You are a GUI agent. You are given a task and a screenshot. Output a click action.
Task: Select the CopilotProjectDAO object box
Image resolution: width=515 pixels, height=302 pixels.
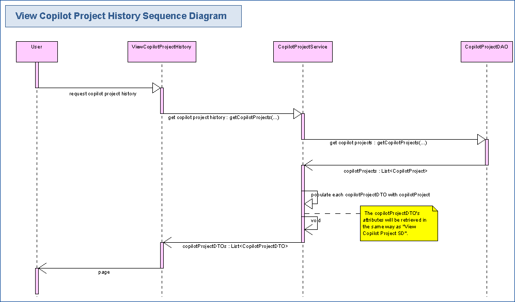(x=486, y=52)
